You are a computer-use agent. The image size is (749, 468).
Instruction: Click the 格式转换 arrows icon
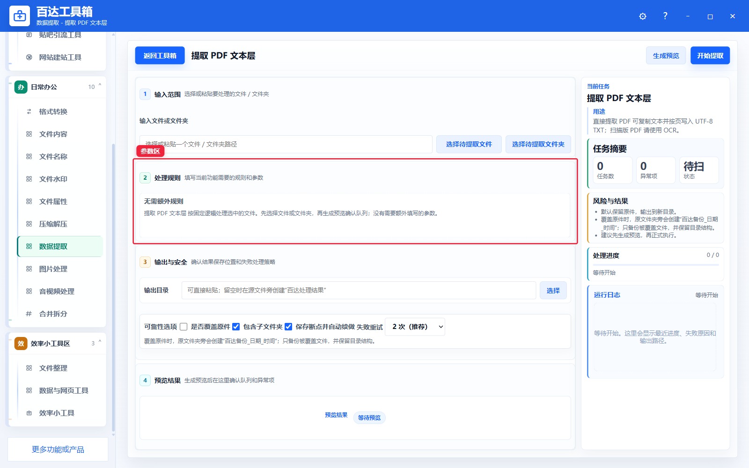tap(29, 111)
